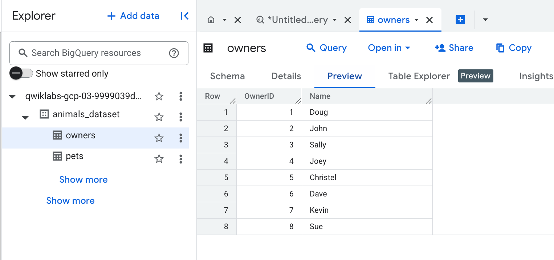
Task: Select animals_dataset in the Explorer tree
Action: point(86,114)
